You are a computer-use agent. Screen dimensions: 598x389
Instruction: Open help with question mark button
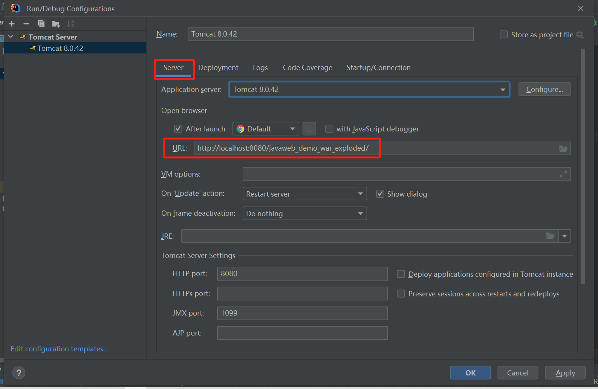[x=19, y=373]
